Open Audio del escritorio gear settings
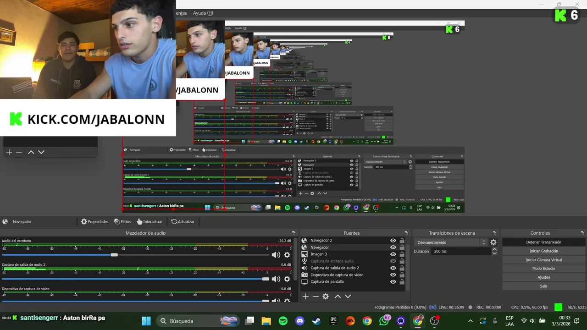The image size is (587, 330). 287,255
